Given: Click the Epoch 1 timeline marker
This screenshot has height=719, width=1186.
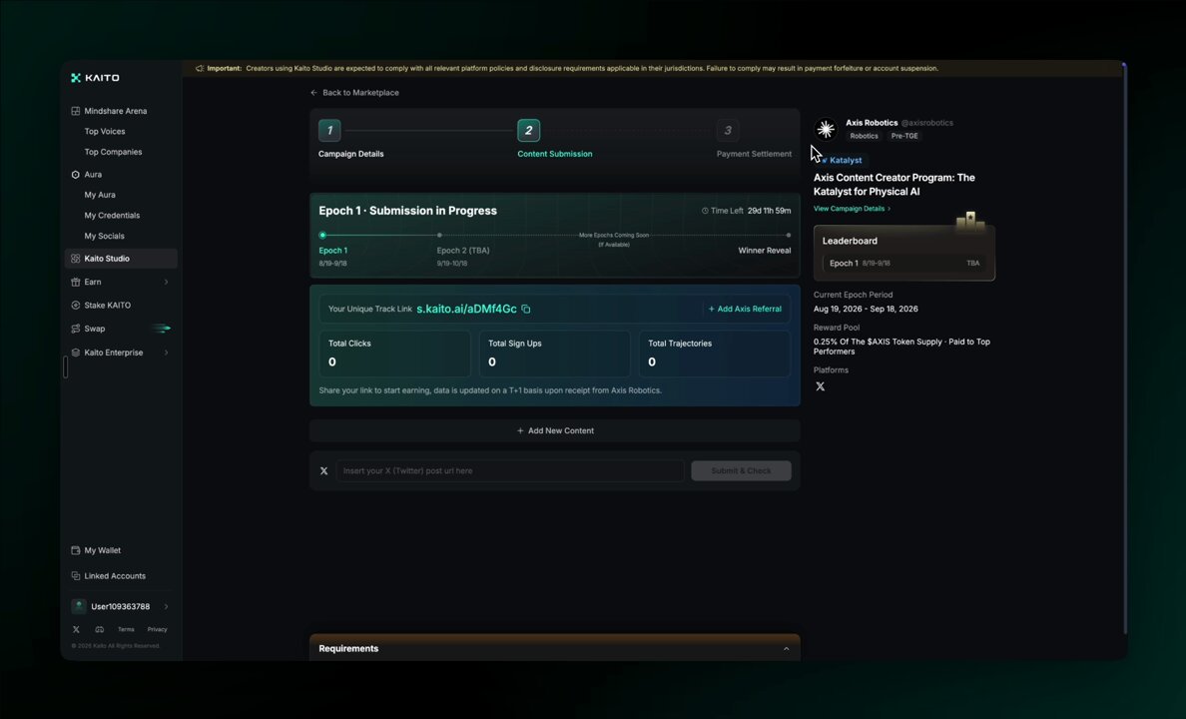Looking at the screenshot, I should (x=323, y=236).
